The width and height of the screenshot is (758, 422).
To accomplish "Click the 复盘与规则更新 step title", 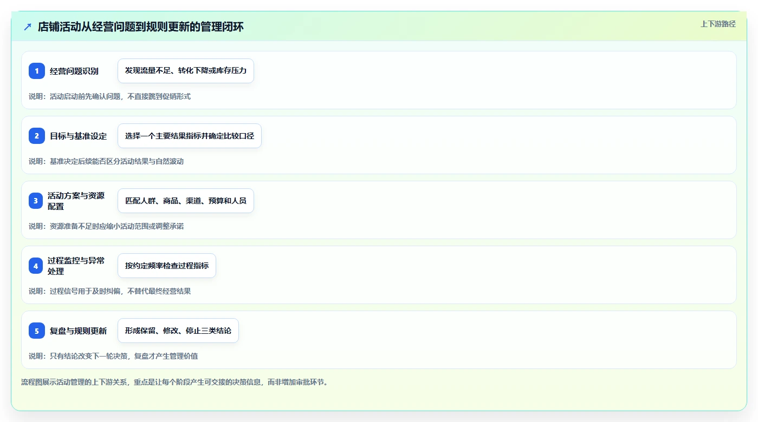I will pos(78,331).
